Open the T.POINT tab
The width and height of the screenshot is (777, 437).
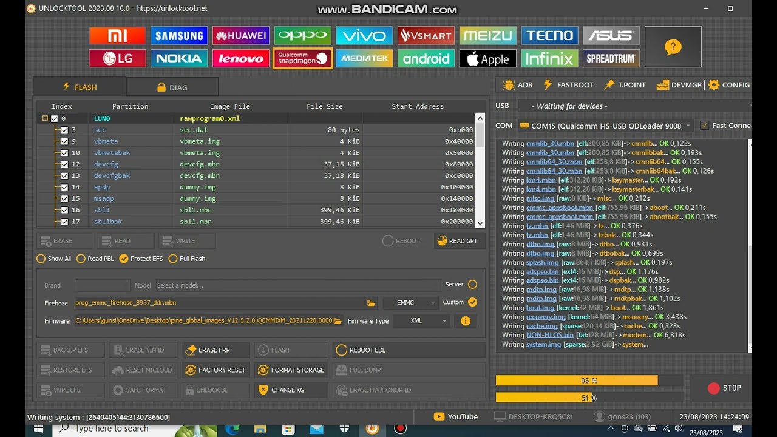point(625,85)
